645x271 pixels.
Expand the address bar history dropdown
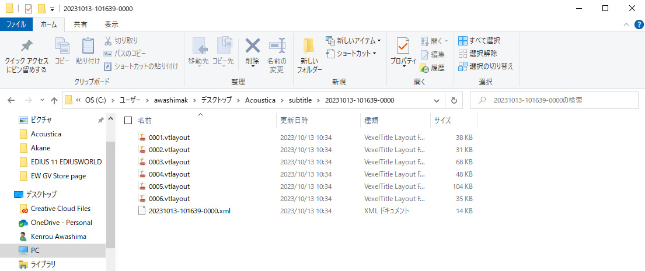[x=437, y=100]
